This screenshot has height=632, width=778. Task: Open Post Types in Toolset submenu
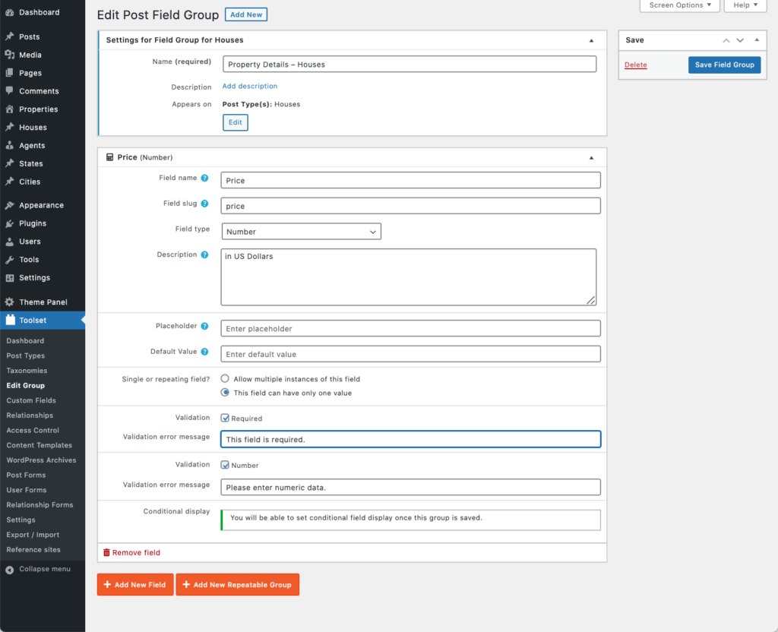pyautogui.click(x=26, y=355)
